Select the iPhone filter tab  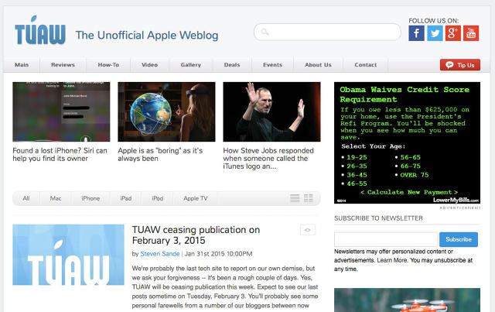tap(90, 198)
